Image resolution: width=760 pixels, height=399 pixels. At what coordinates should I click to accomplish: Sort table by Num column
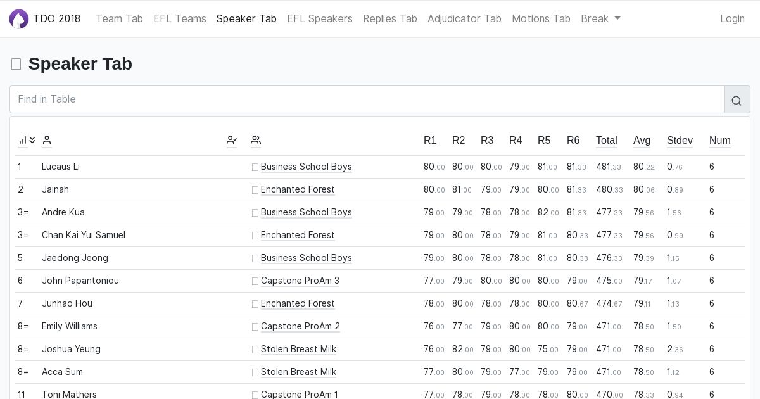pos(720,141)
